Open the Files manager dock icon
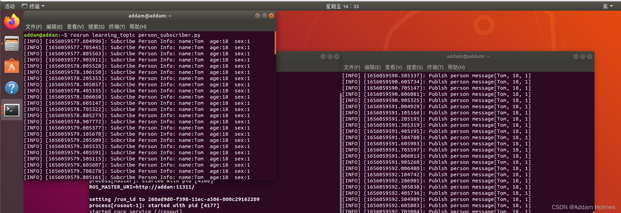 coord(12,44)
